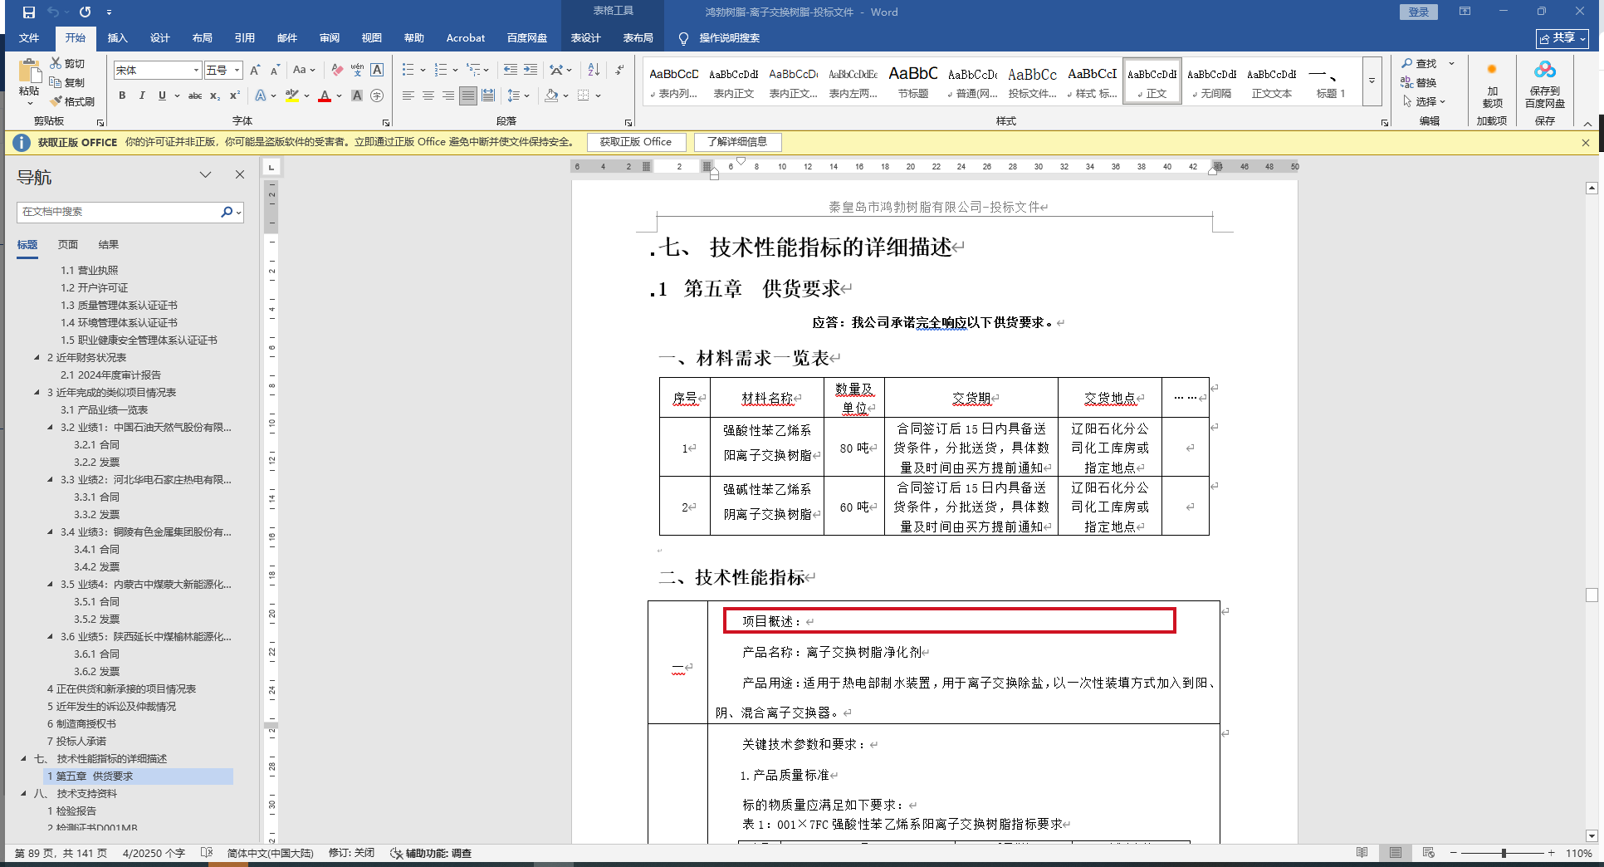Screen dimensions: 1604x867
Task: Toggle align left
Action: point(408,96)
